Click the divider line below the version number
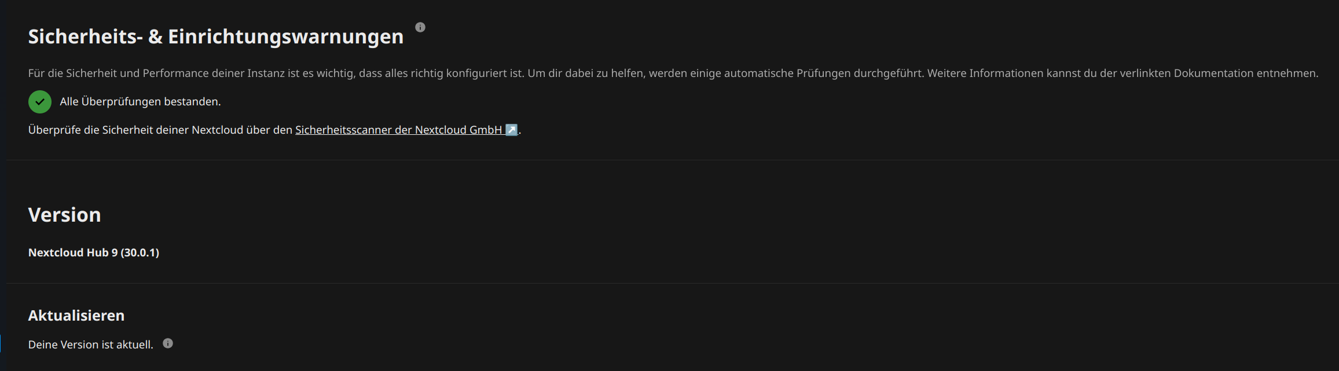Image resolution: width=1339 pixels, height=371 pixels. pos(672,284)
